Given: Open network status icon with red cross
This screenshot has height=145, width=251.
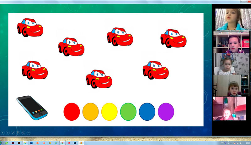Looking at the screenshot, I should tap(234, 143).
